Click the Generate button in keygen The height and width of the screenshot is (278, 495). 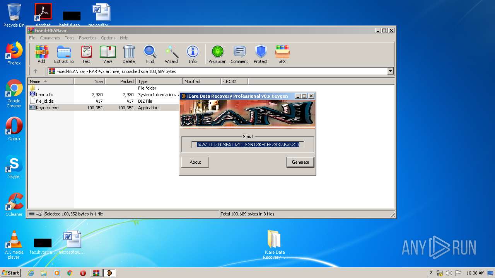coord(300,162)
